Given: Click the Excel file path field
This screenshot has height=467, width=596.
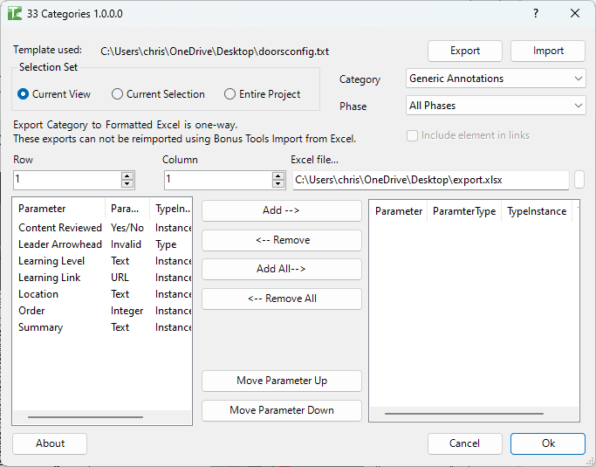Looking at the screenshot, I should [x=431, y=180].
